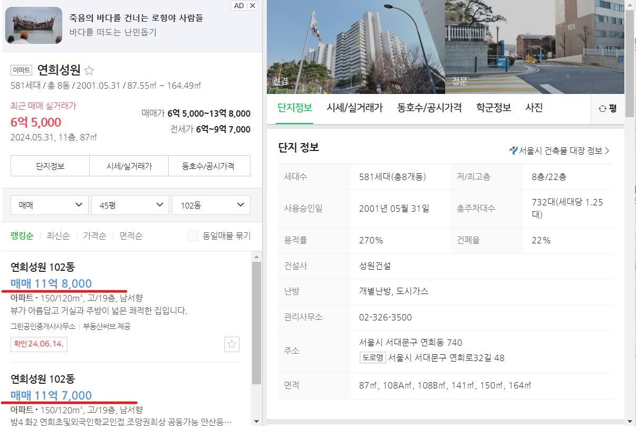The width and height of the screenshot is (636, 426).
Task: Open the 매매 11억 7,000 listing
Action: 51,395
